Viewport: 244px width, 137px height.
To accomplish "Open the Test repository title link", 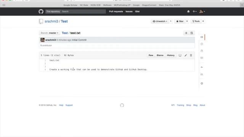I will [x=64, y=21].
